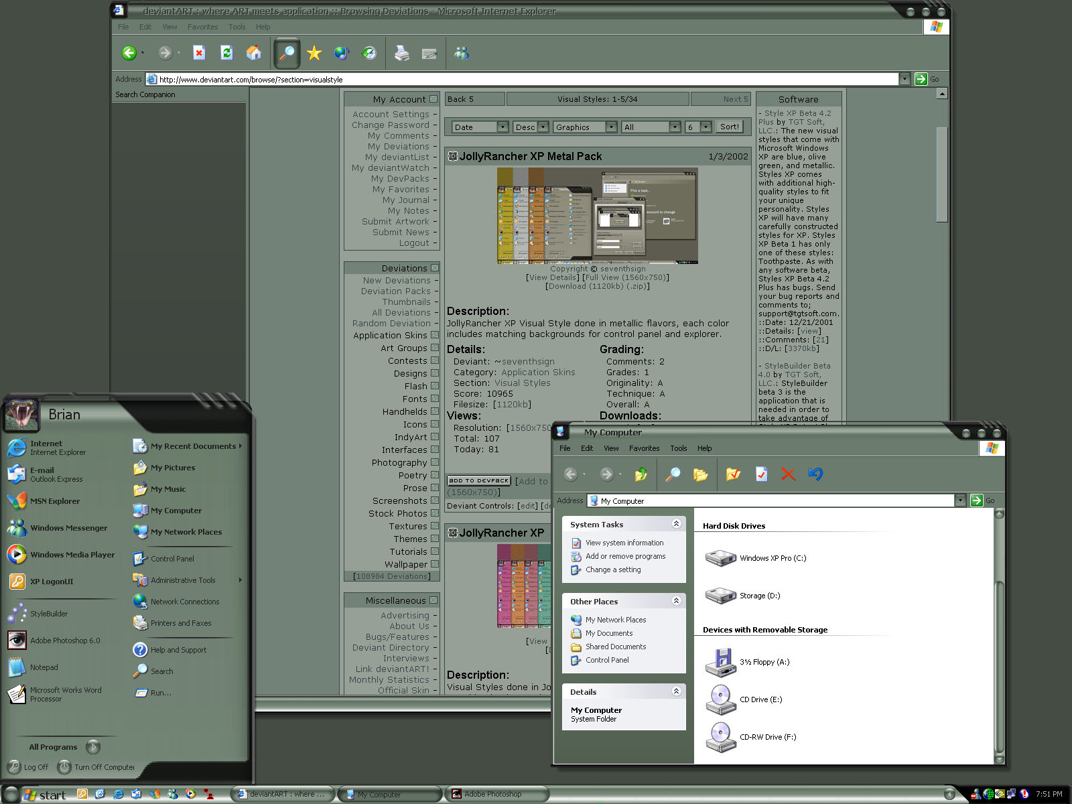Switch to Adobe Photoshop taskbar button
1072x804 pixels.
pyautogui.click(x=496, y=795)
